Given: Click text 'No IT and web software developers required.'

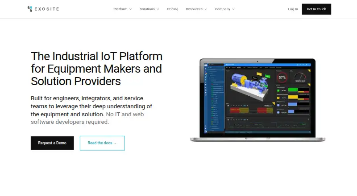Looking at the screenshot, I should point(87,118).
